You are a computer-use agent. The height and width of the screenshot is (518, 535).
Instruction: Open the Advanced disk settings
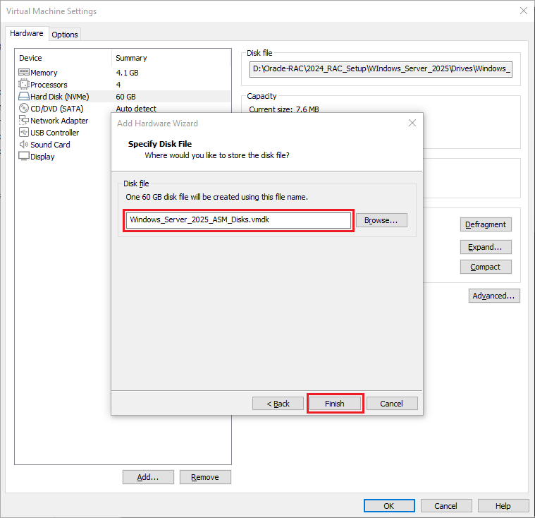[494, 296]
